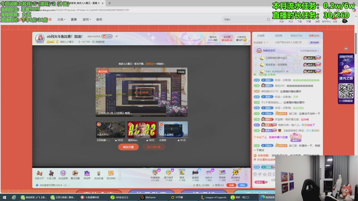The height and width of the screenshot is (201, 358).
Task: Click the orange 充值 recharge button
Action: pos(231,185)
